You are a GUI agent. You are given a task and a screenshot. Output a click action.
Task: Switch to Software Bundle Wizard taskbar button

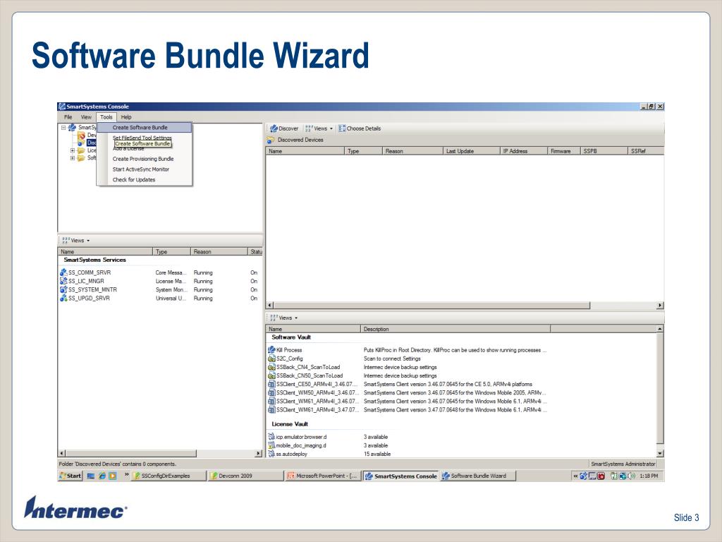[x=477, y=476]
